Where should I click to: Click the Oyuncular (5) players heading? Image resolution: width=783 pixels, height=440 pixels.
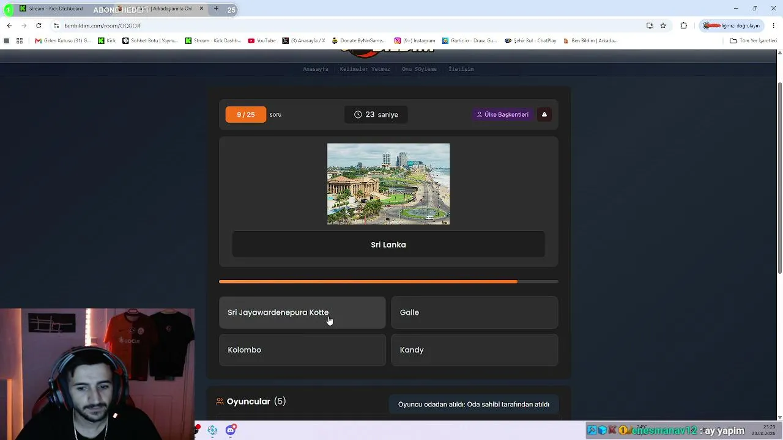point(256,402)
